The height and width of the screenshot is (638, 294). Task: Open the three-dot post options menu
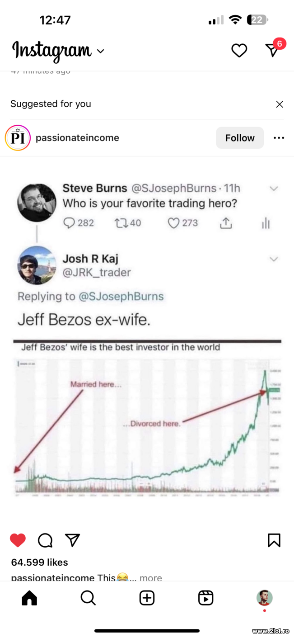(x=279, y=138)
